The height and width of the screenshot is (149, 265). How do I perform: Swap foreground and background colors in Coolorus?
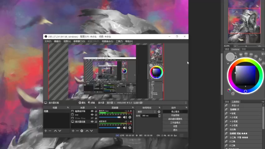pyautogui.click(x=236, y=53)
